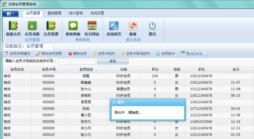Screen dimensions: 254x139
Task: Select member name 李磊
Action: (x=86, y=76)
